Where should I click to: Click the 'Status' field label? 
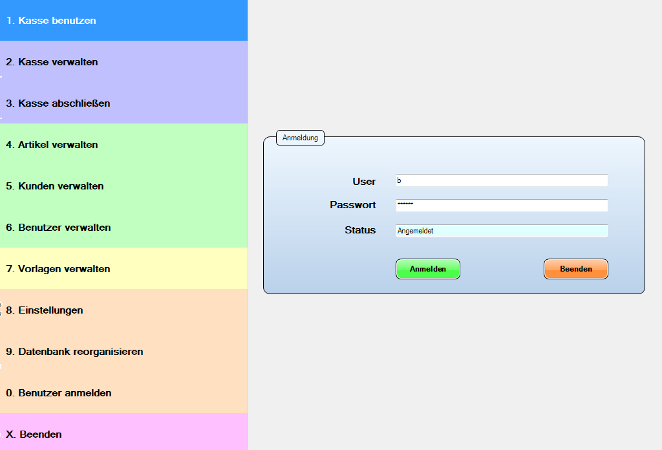tap(360, 230)
